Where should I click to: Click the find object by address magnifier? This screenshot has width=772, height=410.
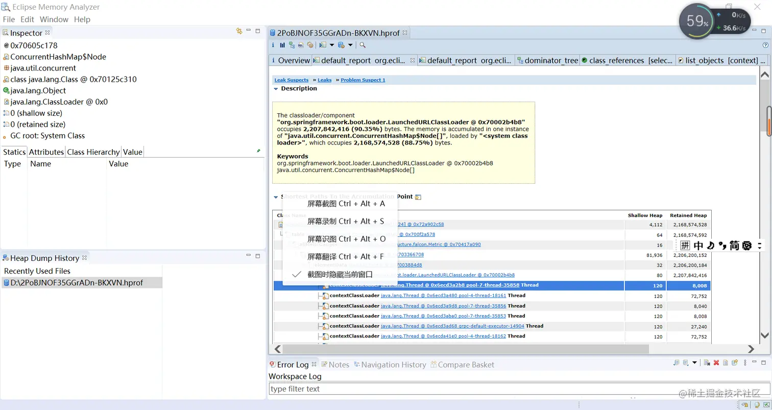pos(363,45)
